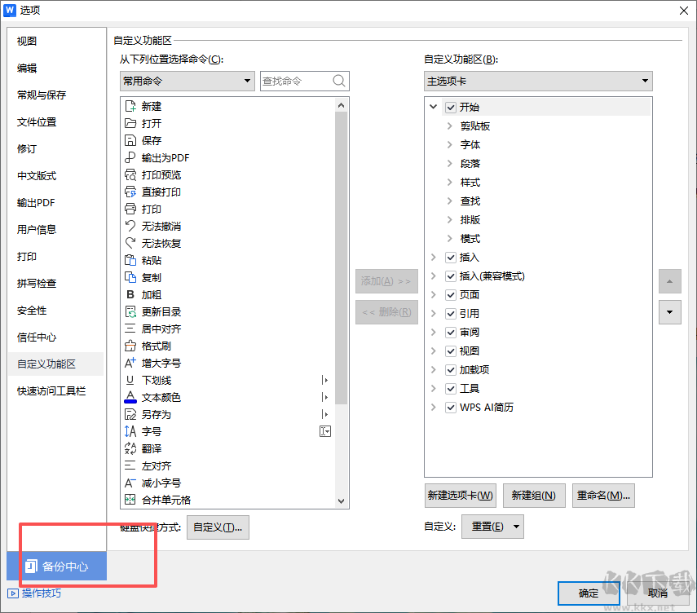Select the 新建 command icon
Image resolution: width=697 pixels, height=613 pixels.
pos(130,106)
